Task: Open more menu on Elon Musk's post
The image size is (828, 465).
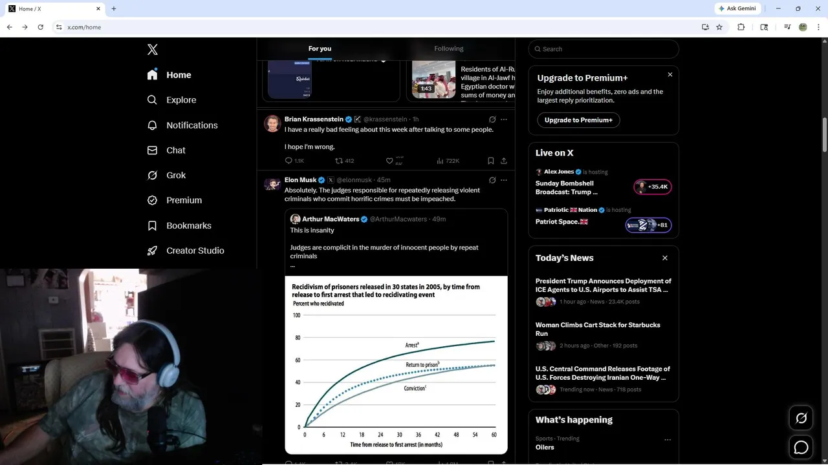Action: click(x=504, y=180)
